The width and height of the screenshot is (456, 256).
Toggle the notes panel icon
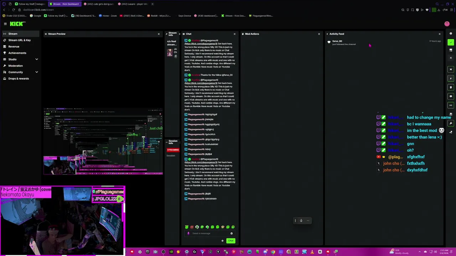pyautogui.click(x=451, y=87)
